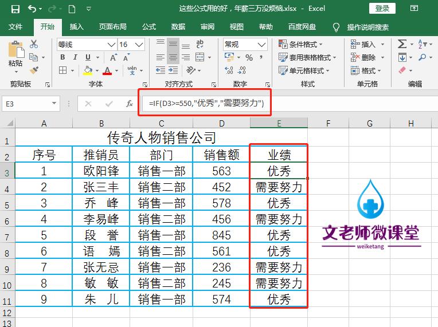Click the Fill down arrow icon
The image size is (438, 327).
point(402,57)
